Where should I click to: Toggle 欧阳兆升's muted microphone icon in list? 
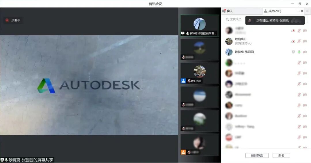(x=299, y=41)
